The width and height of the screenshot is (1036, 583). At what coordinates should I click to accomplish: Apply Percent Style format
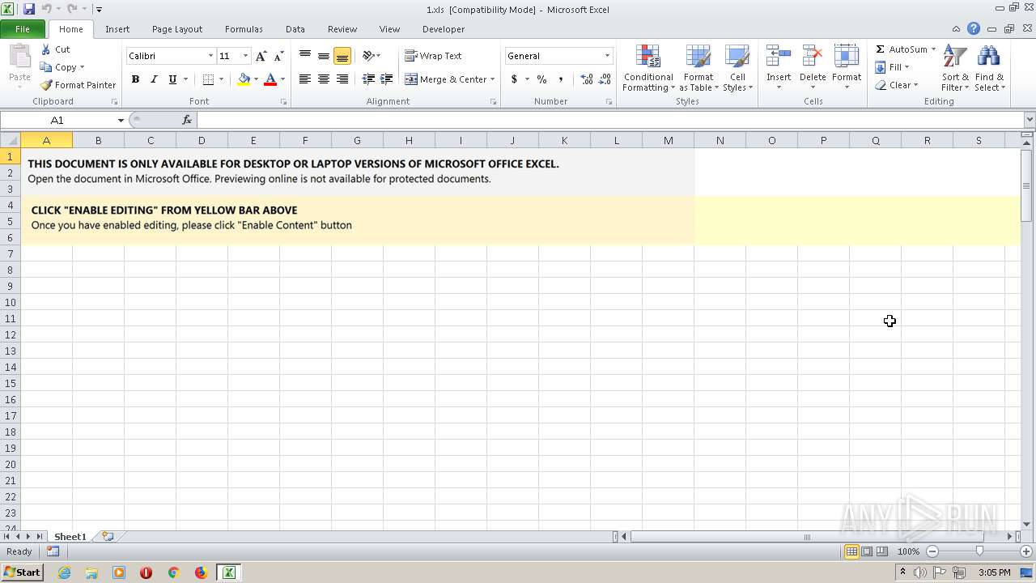pos(541,79)
